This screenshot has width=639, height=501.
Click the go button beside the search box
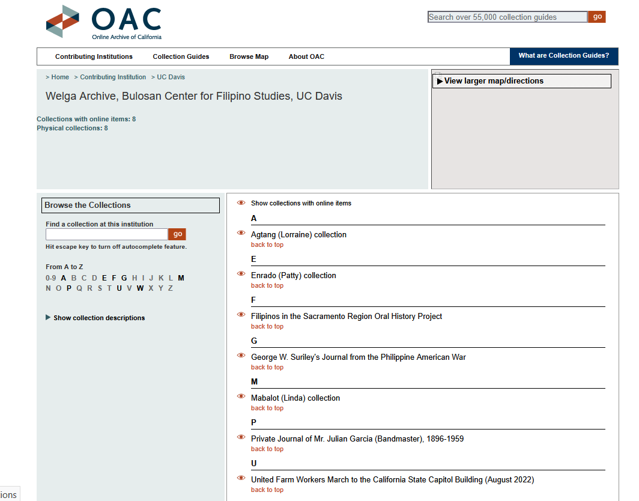[x=596, y=16]
